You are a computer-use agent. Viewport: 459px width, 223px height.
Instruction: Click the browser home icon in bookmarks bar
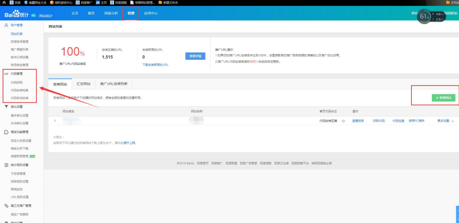pos(4,3)
